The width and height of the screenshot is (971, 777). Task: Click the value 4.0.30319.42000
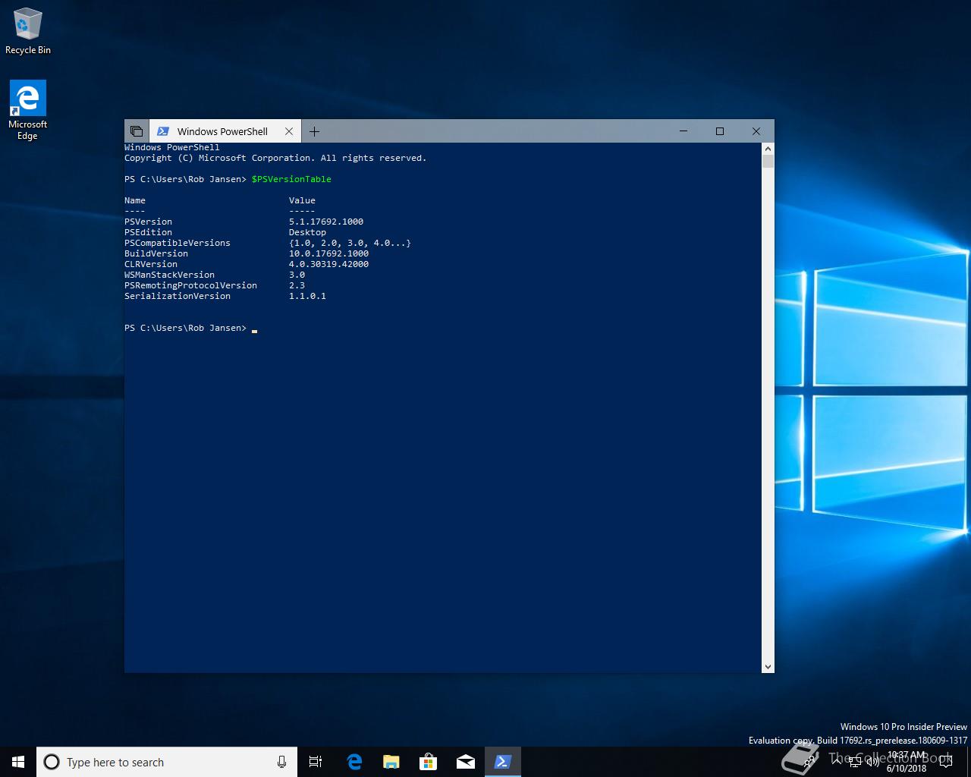tap(328, 264)
